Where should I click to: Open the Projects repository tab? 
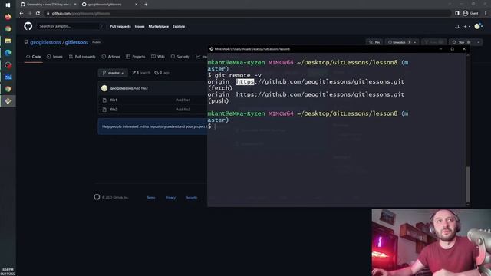tap(136, 57)
